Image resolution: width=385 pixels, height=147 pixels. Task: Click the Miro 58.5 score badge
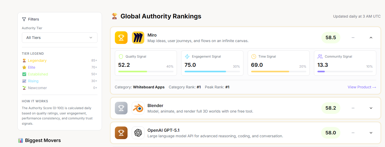pyautogui.click(x=331, y=38)
